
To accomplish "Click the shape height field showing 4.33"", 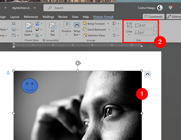I will click(x=146, y=25).
